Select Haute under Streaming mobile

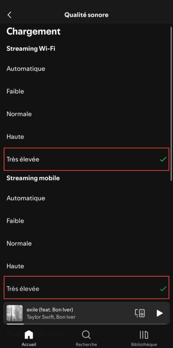[x=86, y=266]
